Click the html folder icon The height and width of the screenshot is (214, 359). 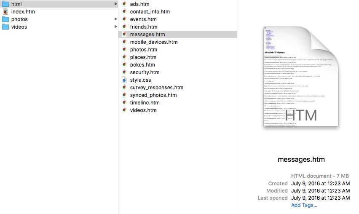click(x=5, y=4)
